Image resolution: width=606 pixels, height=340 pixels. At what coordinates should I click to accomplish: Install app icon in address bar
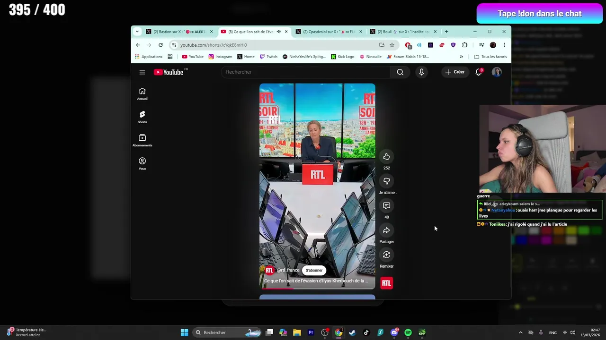(x=382, y=45)
